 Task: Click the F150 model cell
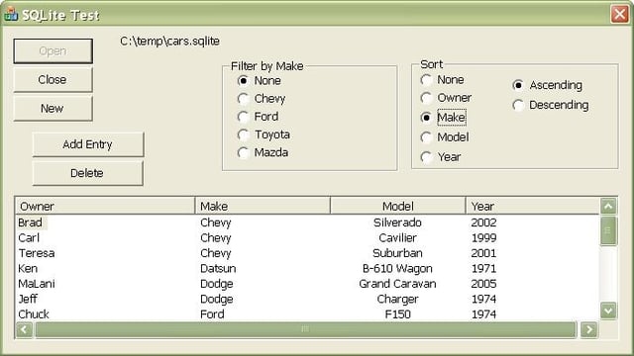point(397,314)
